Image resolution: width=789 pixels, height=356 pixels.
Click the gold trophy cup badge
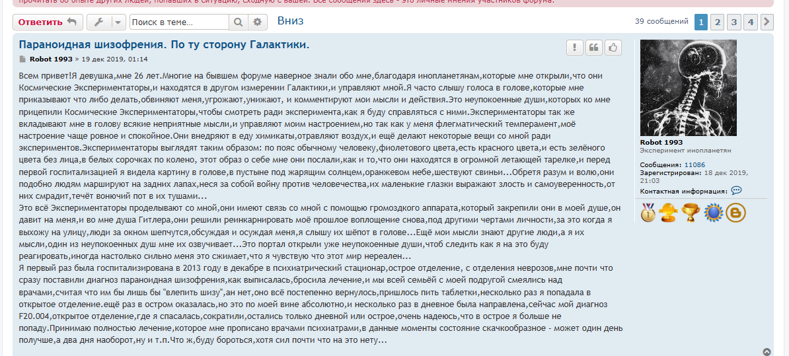pyautogui.click(x=691, y=213)
